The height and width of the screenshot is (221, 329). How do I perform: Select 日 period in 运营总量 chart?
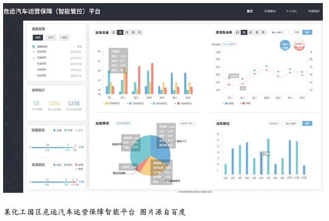114,32
